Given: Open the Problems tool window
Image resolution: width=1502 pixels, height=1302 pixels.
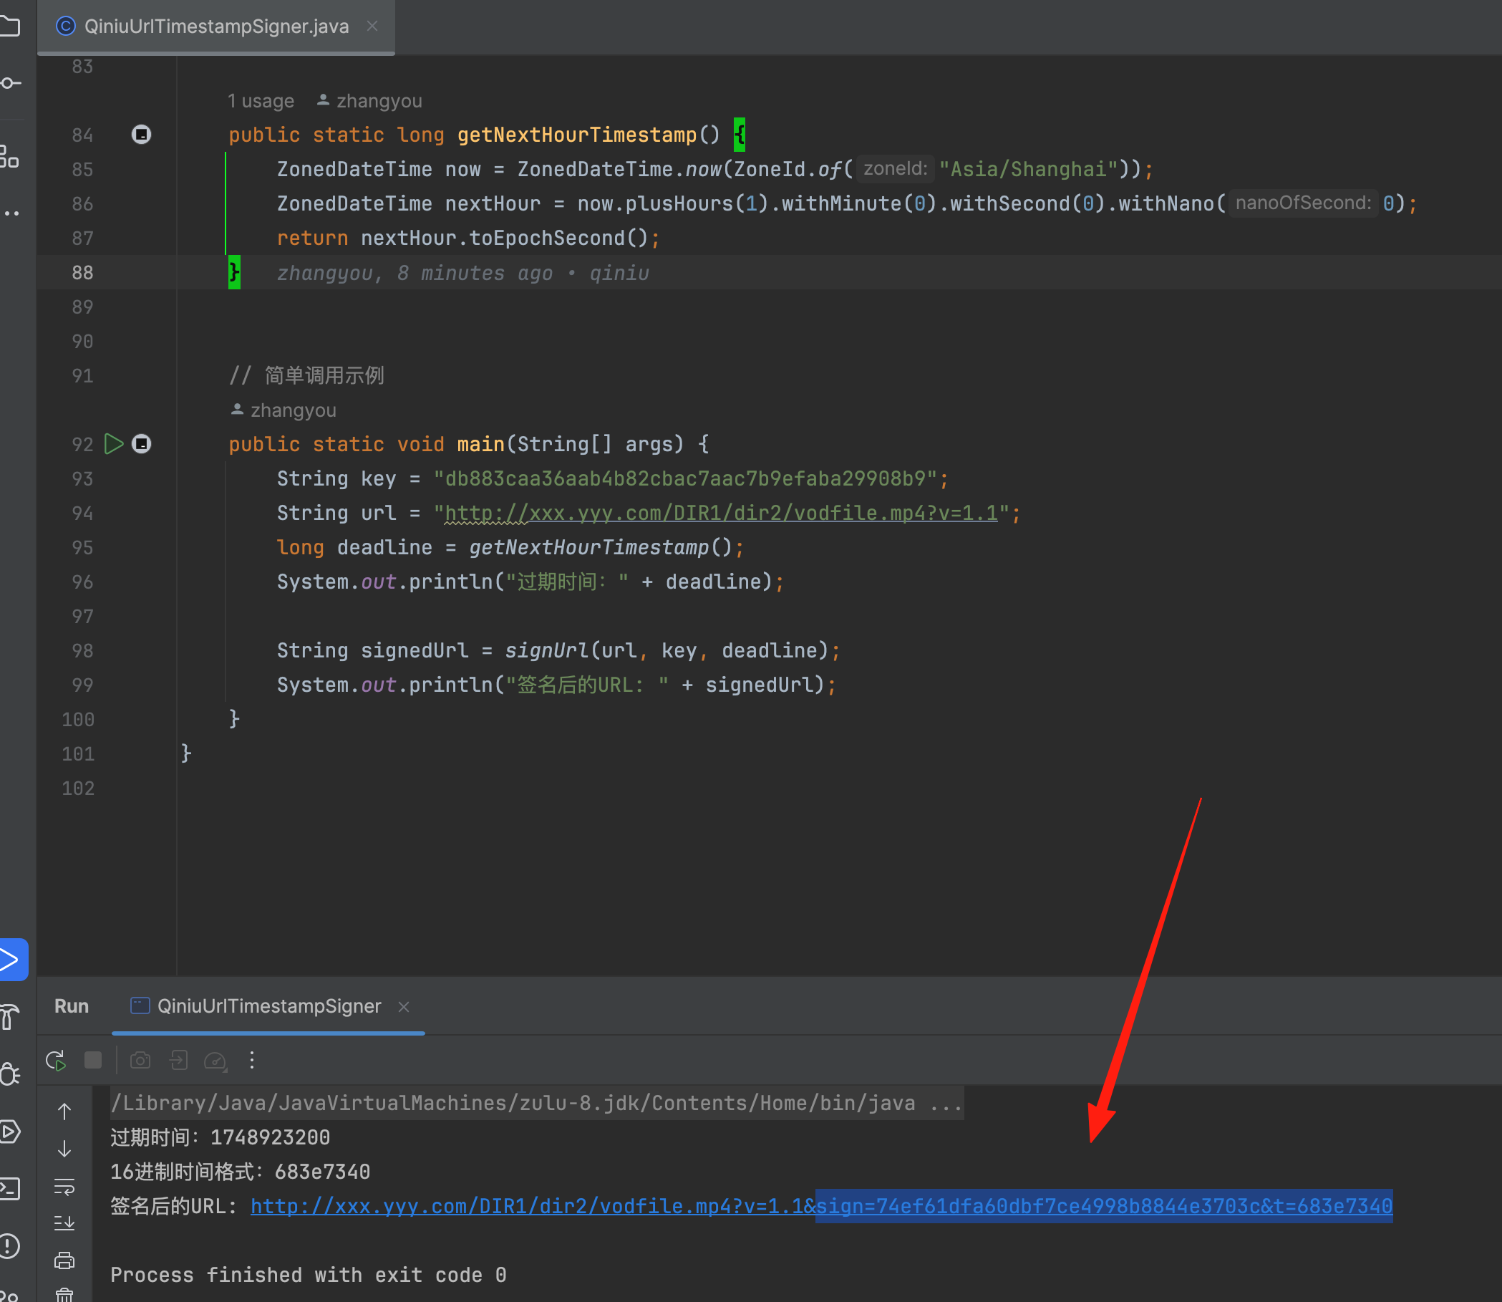Looking at the screenshot, I should pos(10,1245).
